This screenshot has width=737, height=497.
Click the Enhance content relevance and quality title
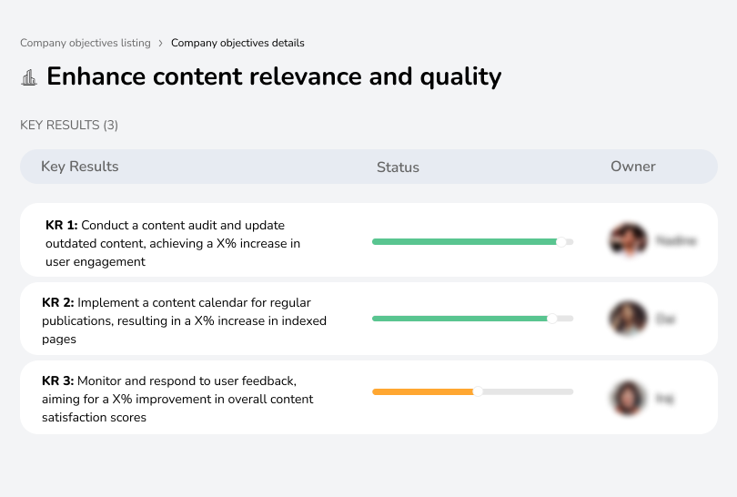tap(274, 76)
